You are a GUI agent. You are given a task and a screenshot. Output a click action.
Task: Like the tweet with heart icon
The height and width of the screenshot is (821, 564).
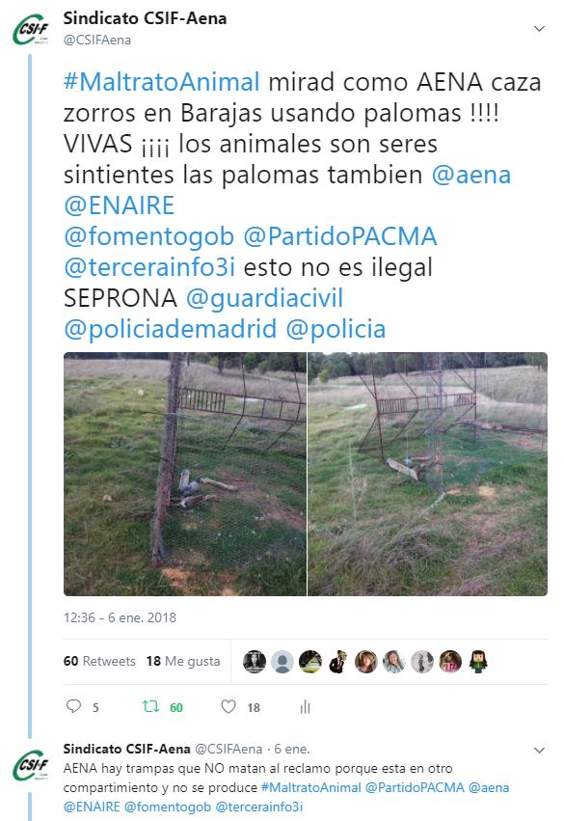pyautogui.click(x=228, y=707)
